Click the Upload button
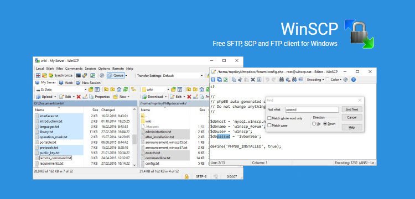Screen dimensions: 415x199 tap(44, 97)
